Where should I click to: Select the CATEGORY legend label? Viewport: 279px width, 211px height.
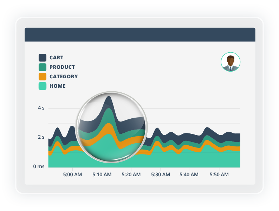(64, 77)
